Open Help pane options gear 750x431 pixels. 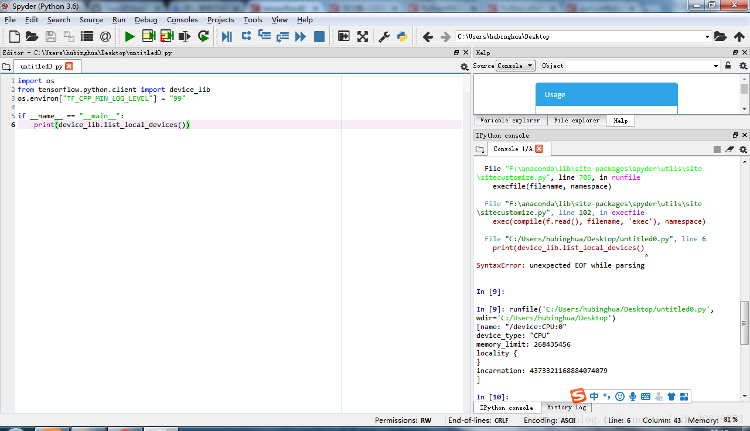click(x=744, y=66)
